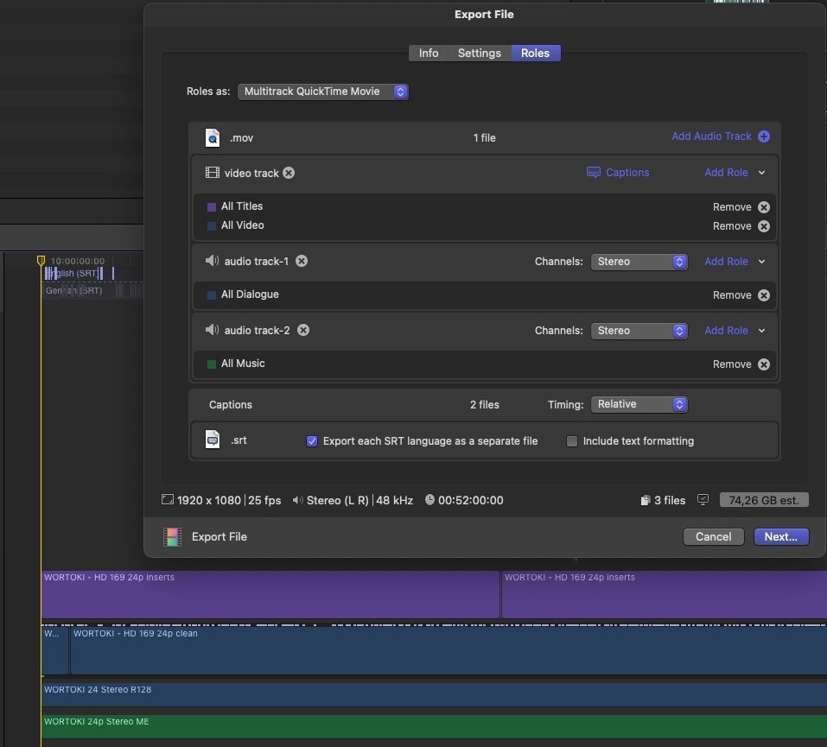Click the Captions icon on video track
The image size is (827, 747).
(x=594, y=173)
